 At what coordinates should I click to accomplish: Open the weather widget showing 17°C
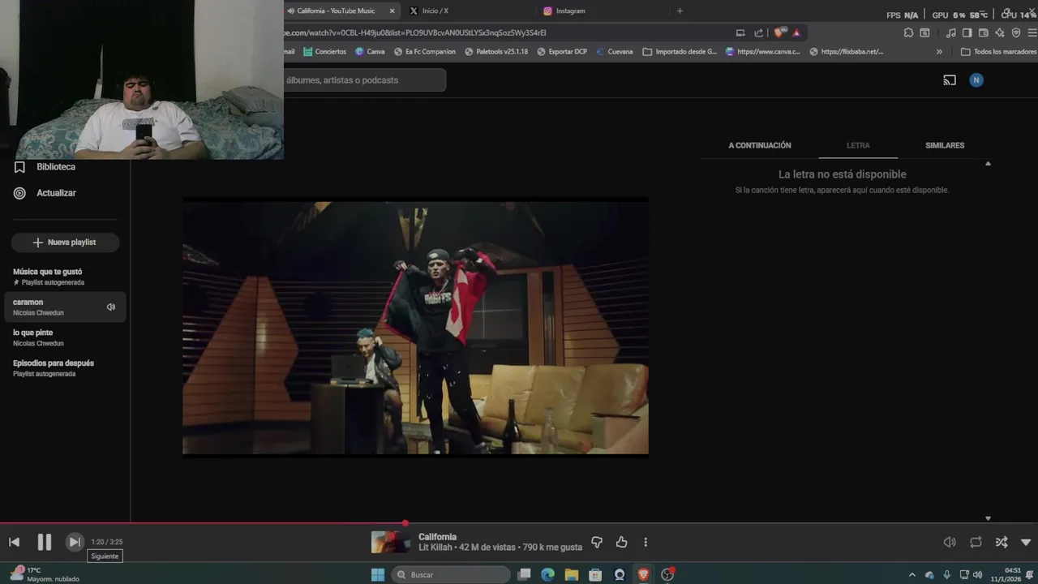(x=45, y=574)
